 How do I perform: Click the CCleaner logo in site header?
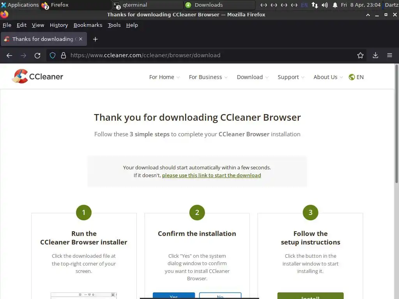pyautogui.click(x=37, y=76)
